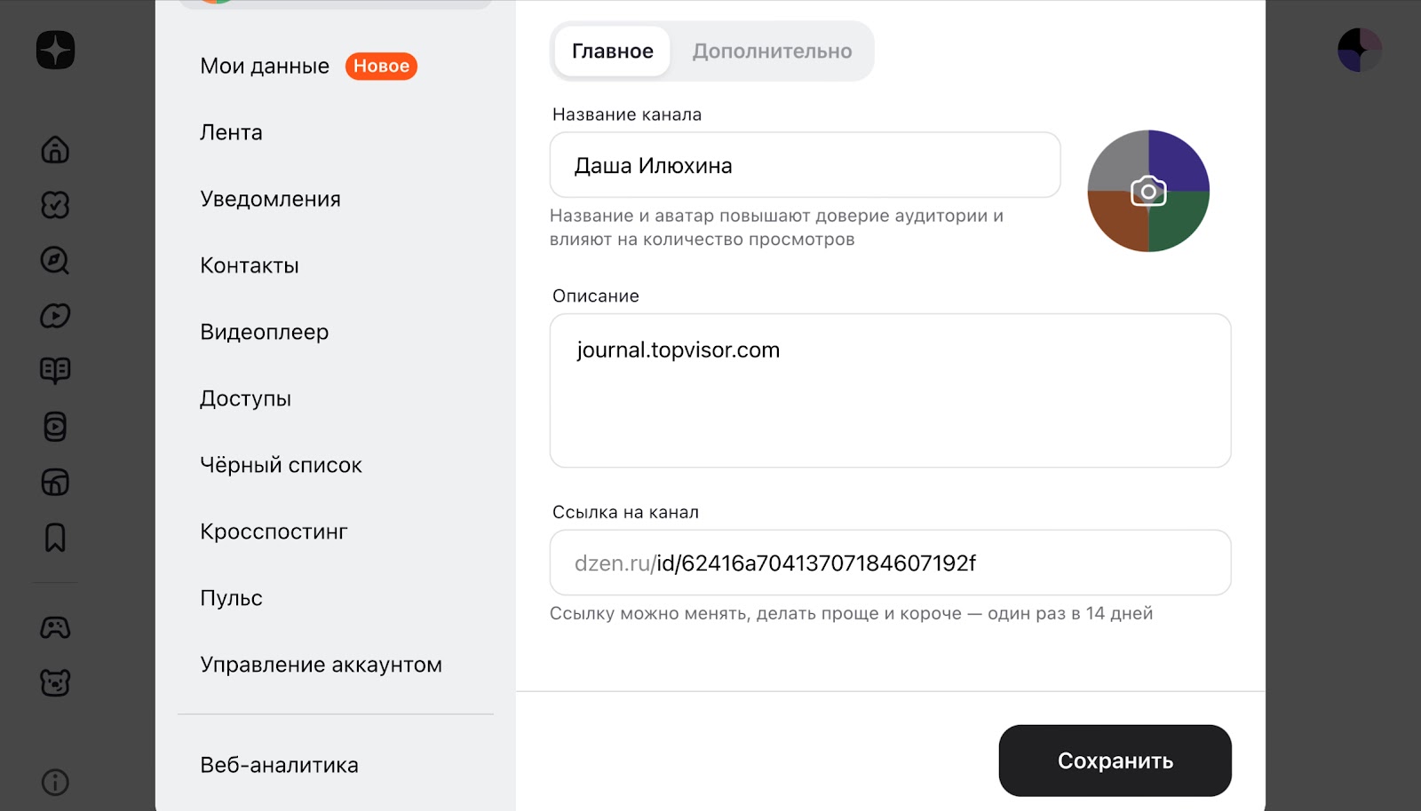Image resolution: width=1421 pixels, height=811 pixels.
Task: Click the camera icon to change avatar
Action: (x=1147, y=190)
